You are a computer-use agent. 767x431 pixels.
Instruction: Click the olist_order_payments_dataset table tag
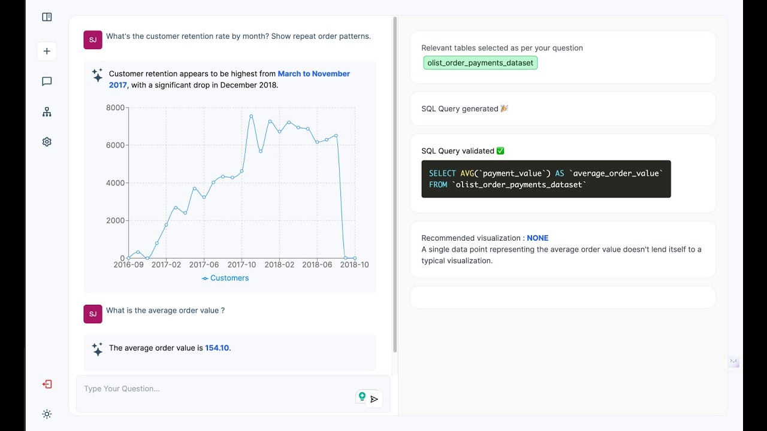[x=480, y=63]
